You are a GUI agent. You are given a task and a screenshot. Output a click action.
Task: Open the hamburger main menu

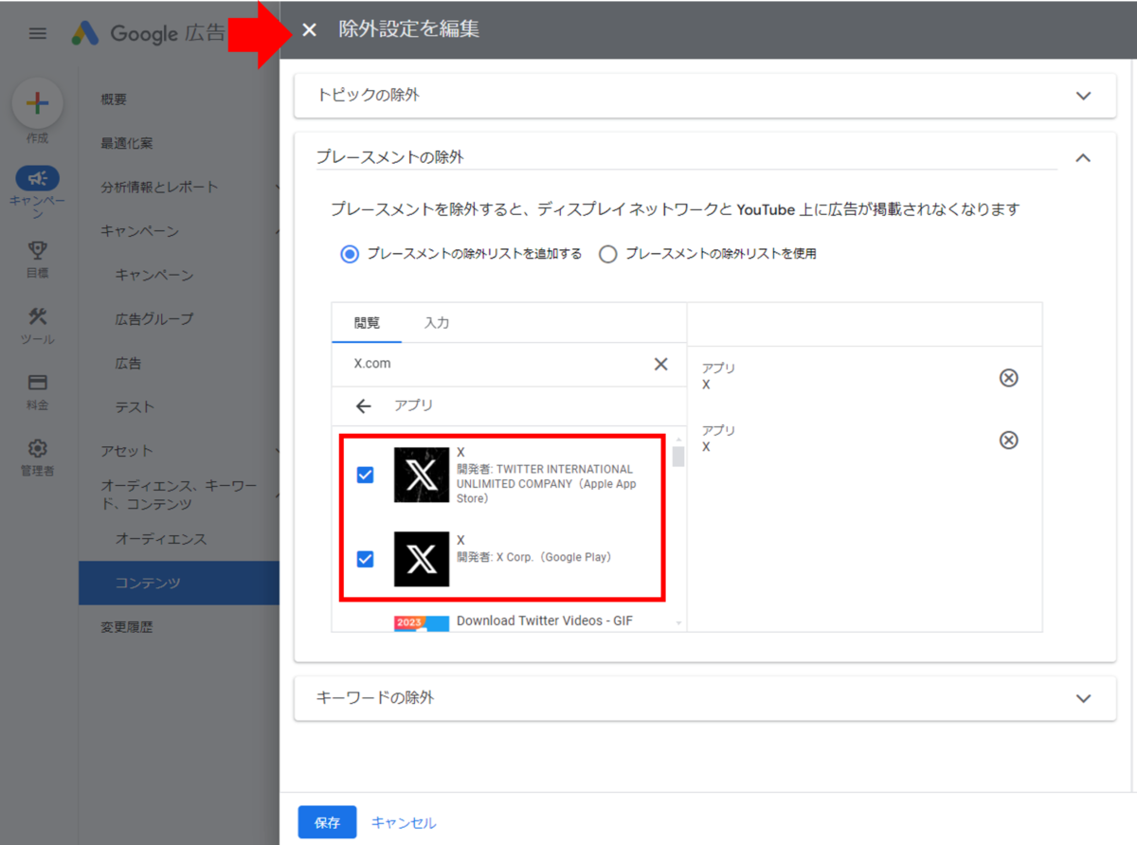[x=38, y=34]
